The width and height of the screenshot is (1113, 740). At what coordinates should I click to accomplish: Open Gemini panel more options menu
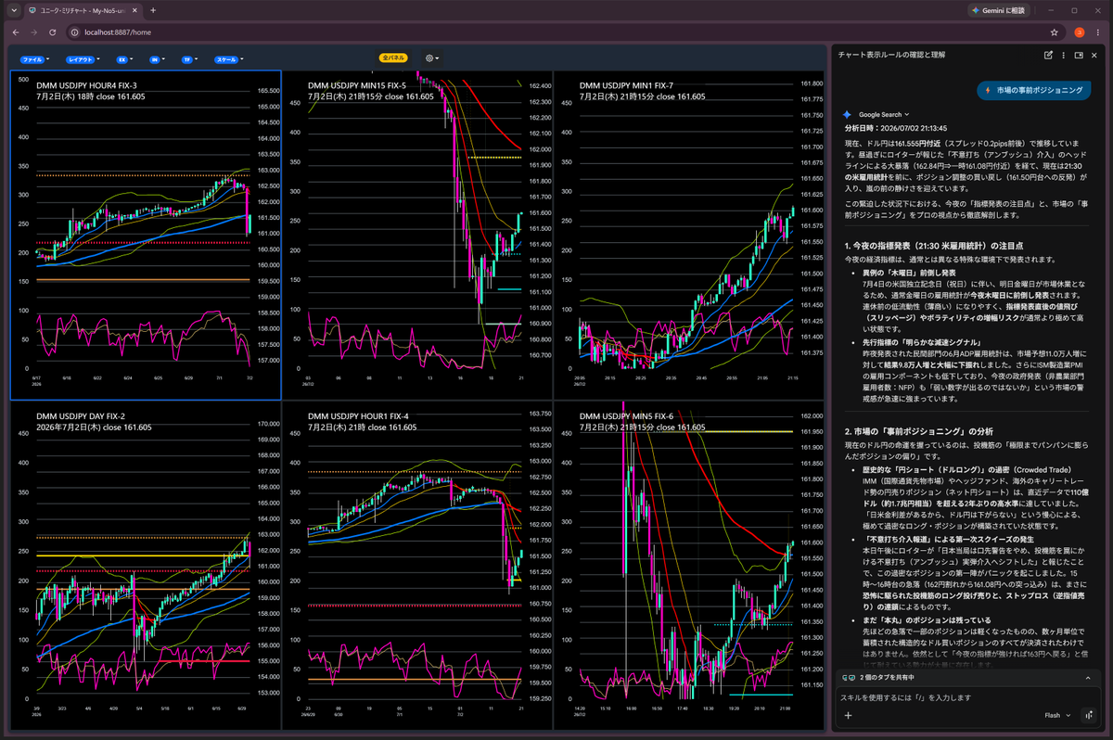(x=1064, y=55)
